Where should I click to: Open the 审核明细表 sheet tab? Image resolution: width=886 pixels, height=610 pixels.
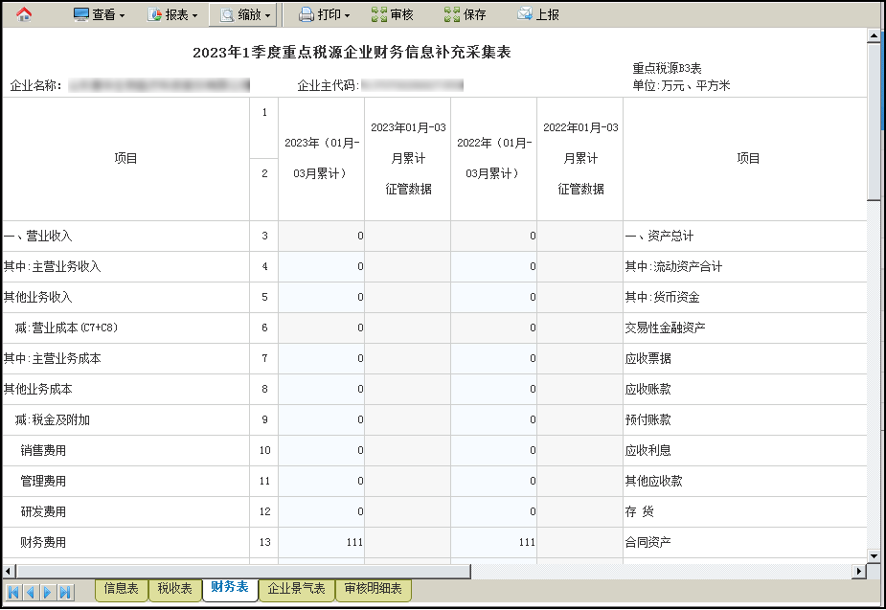(x=373, y=589)
